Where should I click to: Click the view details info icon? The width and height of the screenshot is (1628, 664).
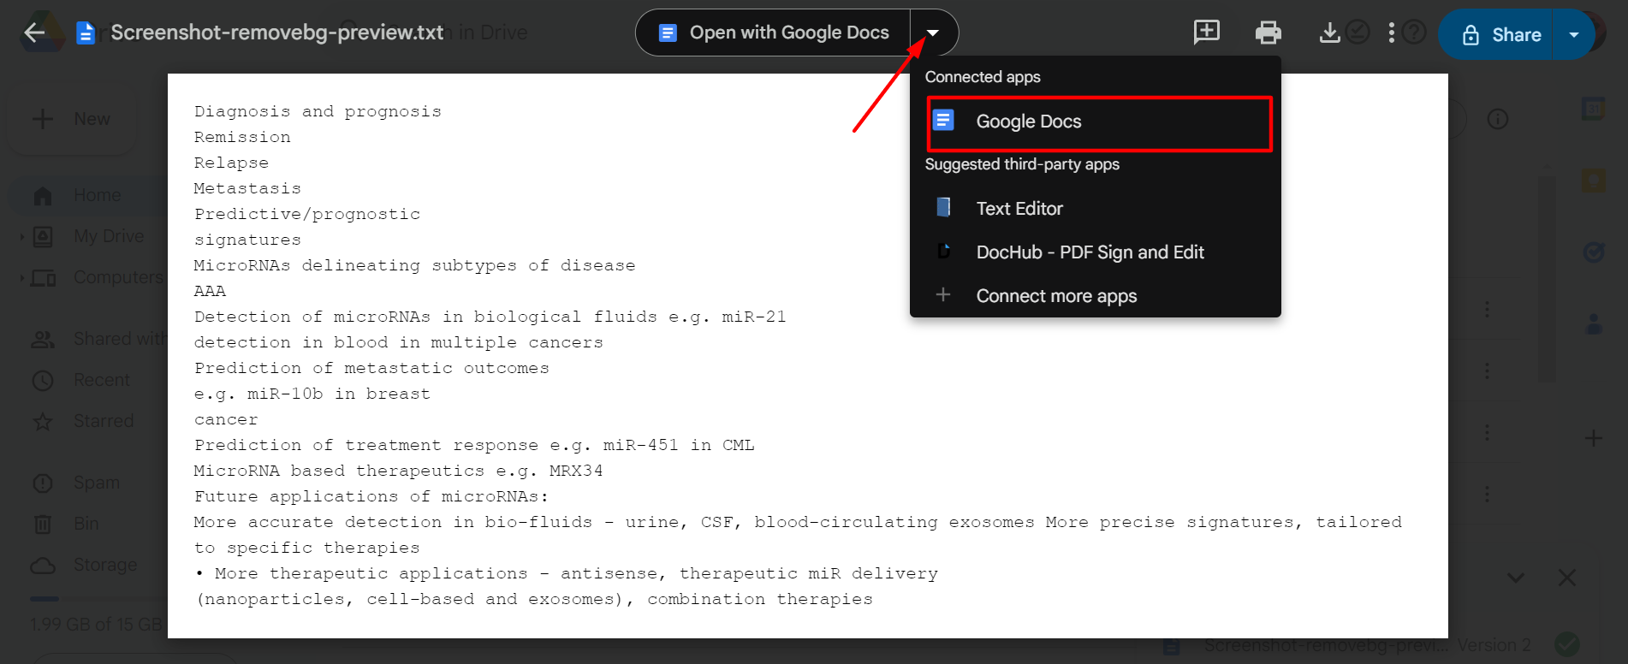pos(1498,119)
